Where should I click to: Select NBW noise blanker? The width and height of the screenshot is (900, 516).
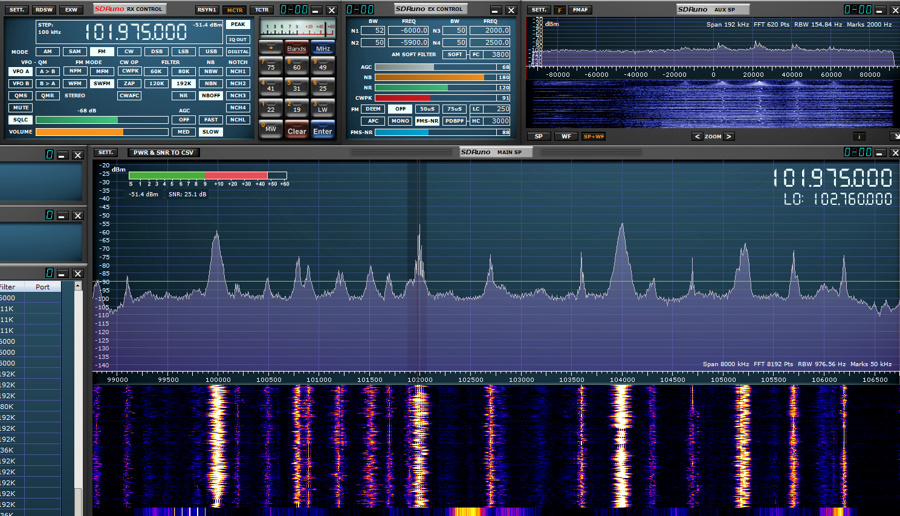pyautogui.click(x=211, y=71)
